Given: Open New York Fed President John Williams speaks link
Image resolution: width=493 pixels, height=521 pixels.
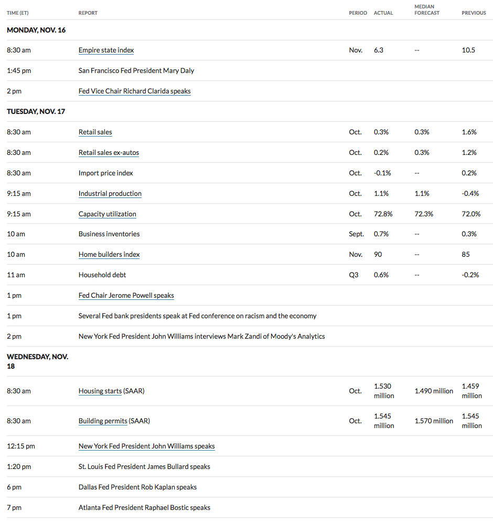Looking at the screenshot, I should pos(147,446).
